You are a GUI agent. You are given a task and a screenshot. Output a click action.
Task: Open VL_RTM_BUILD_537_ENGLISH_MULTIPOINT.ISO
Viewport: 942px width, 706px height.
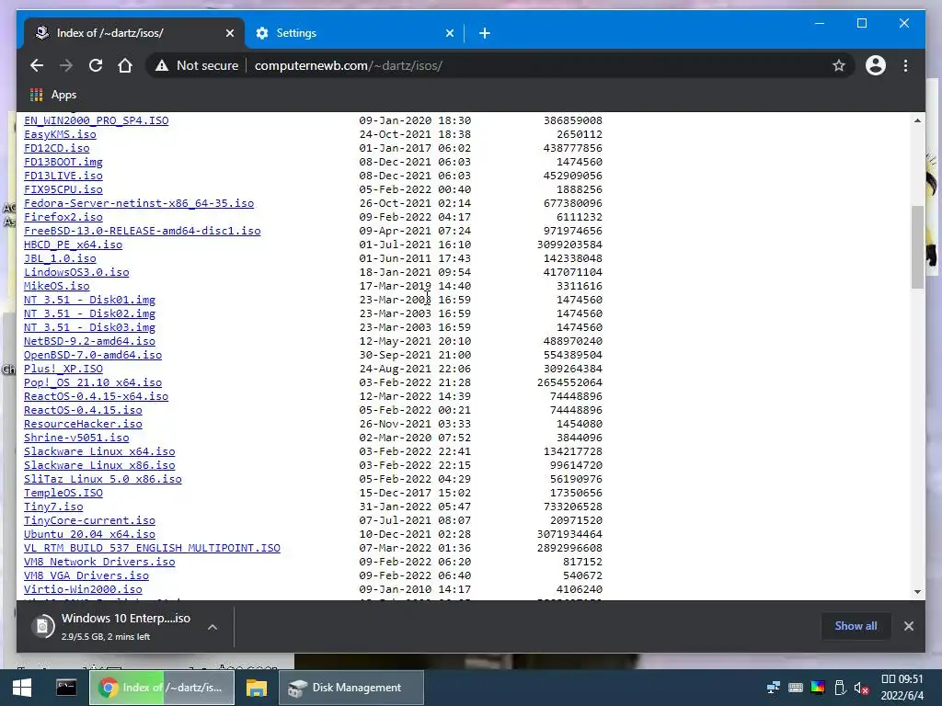tap(152, 549)
